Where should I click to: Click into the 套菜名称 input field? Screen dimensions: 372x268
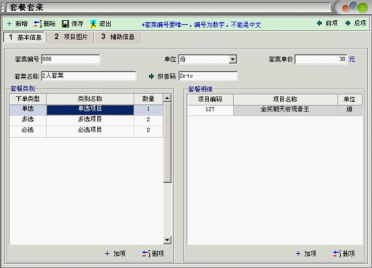tap(89, 76)
